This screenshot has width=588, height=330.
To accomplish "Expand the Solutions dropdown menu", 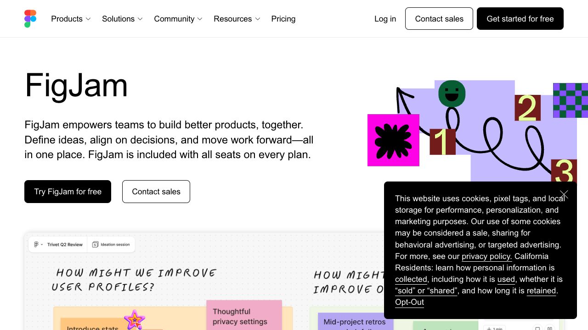I will click(x=122, y=19).
